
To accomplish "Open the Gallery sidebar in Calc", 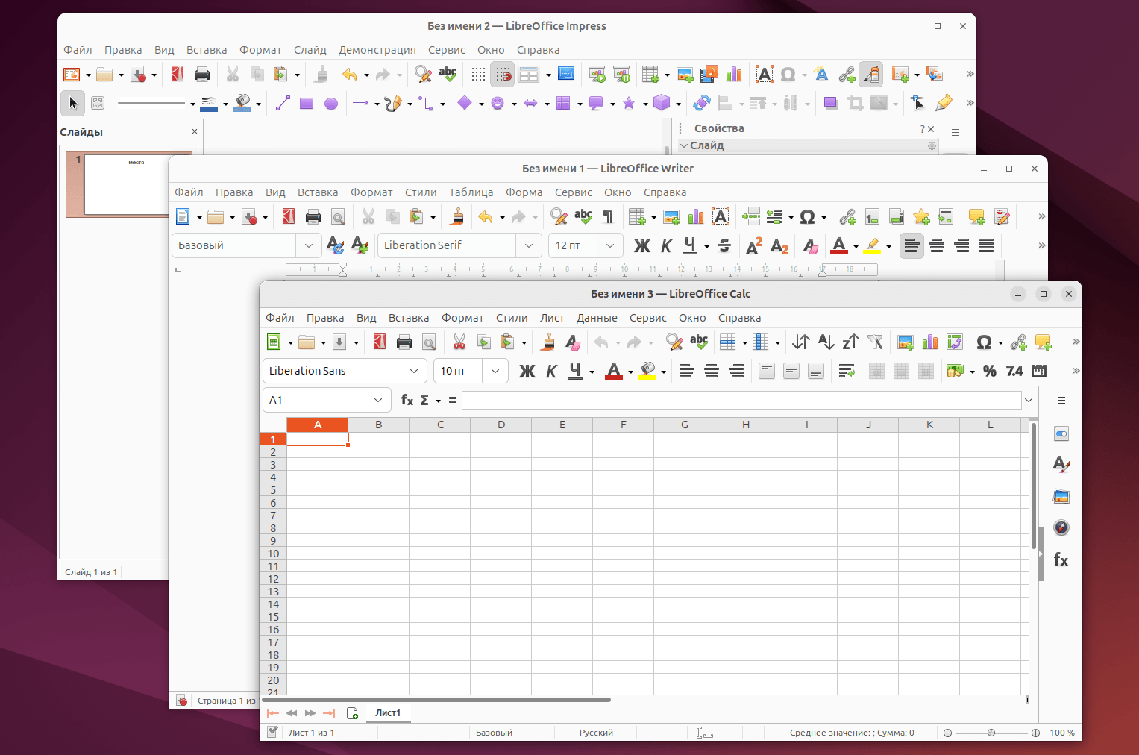I will (x=1061, y=496).
